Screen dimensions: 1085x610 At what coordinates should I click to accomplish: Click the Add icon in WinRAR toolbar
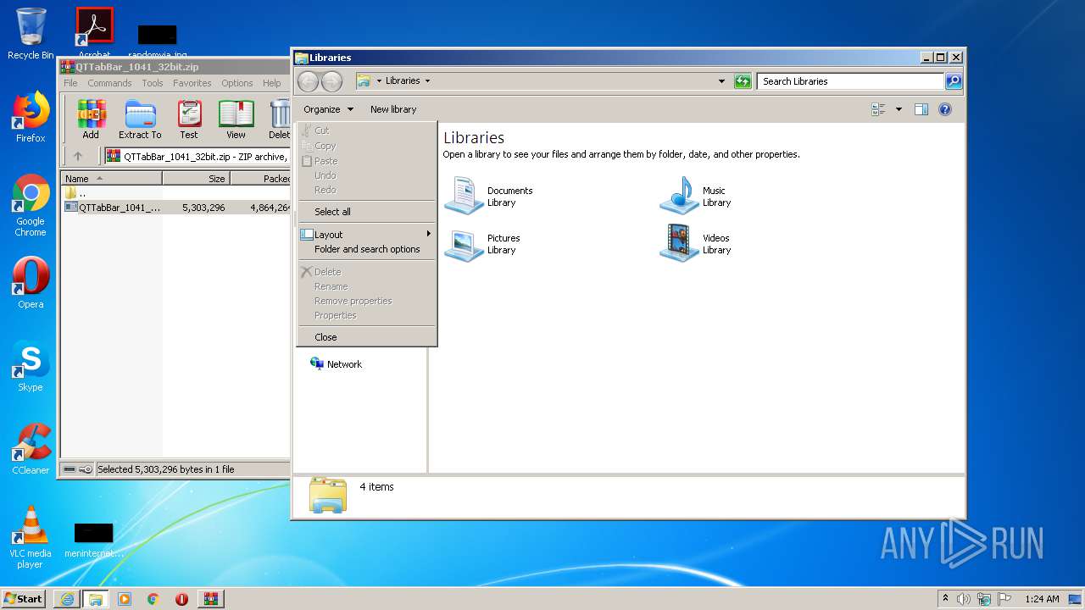tap(91, 119)
